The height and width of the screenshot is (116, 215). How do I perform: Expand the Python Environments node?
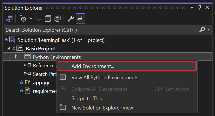[x=16, y=57]
